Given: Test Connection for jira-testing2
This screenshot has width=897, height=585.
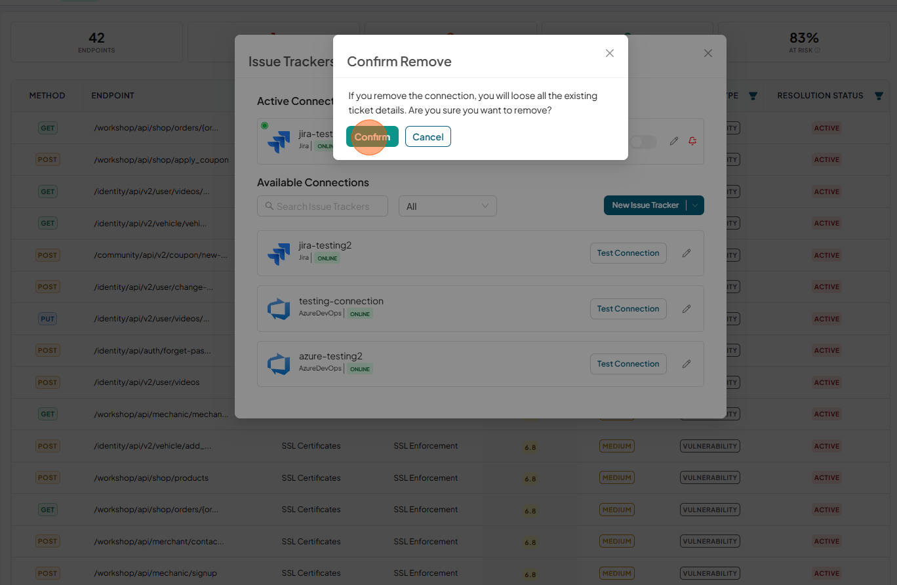Looking at the screenshot, I should click(628, 252).
